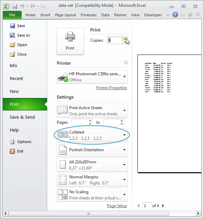Click the horizontal scrollbar right arrow
The height and width of the screenshot is (219, 204).
pyautogui.click(x=198, y=214)
